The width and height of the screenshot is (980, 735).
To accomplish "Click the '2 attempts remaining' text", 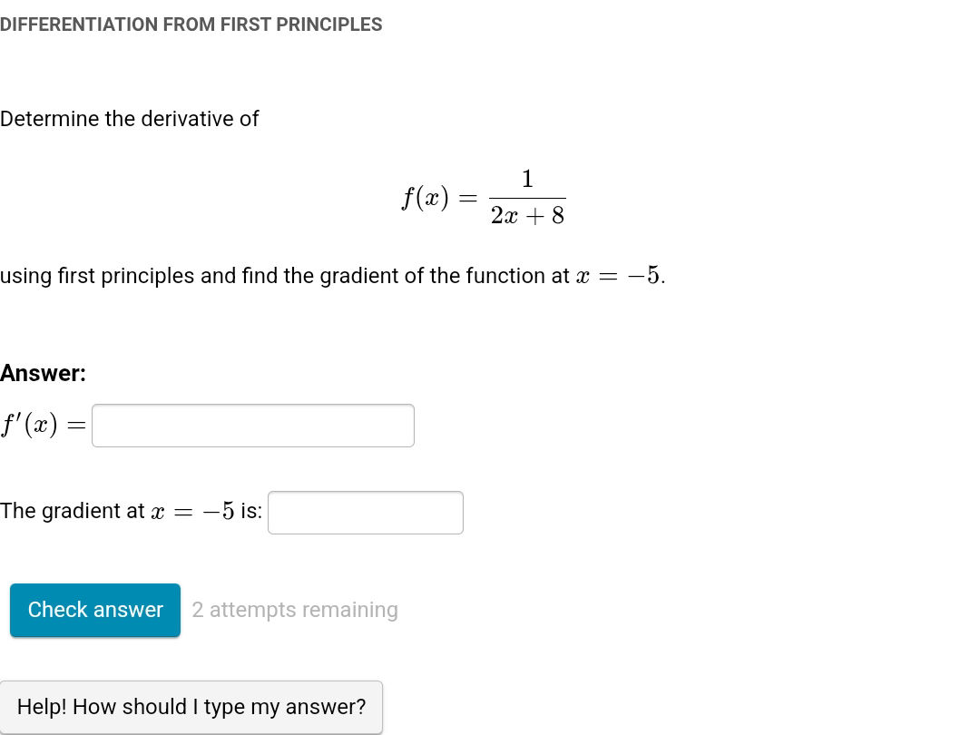I will click(294, 609).
